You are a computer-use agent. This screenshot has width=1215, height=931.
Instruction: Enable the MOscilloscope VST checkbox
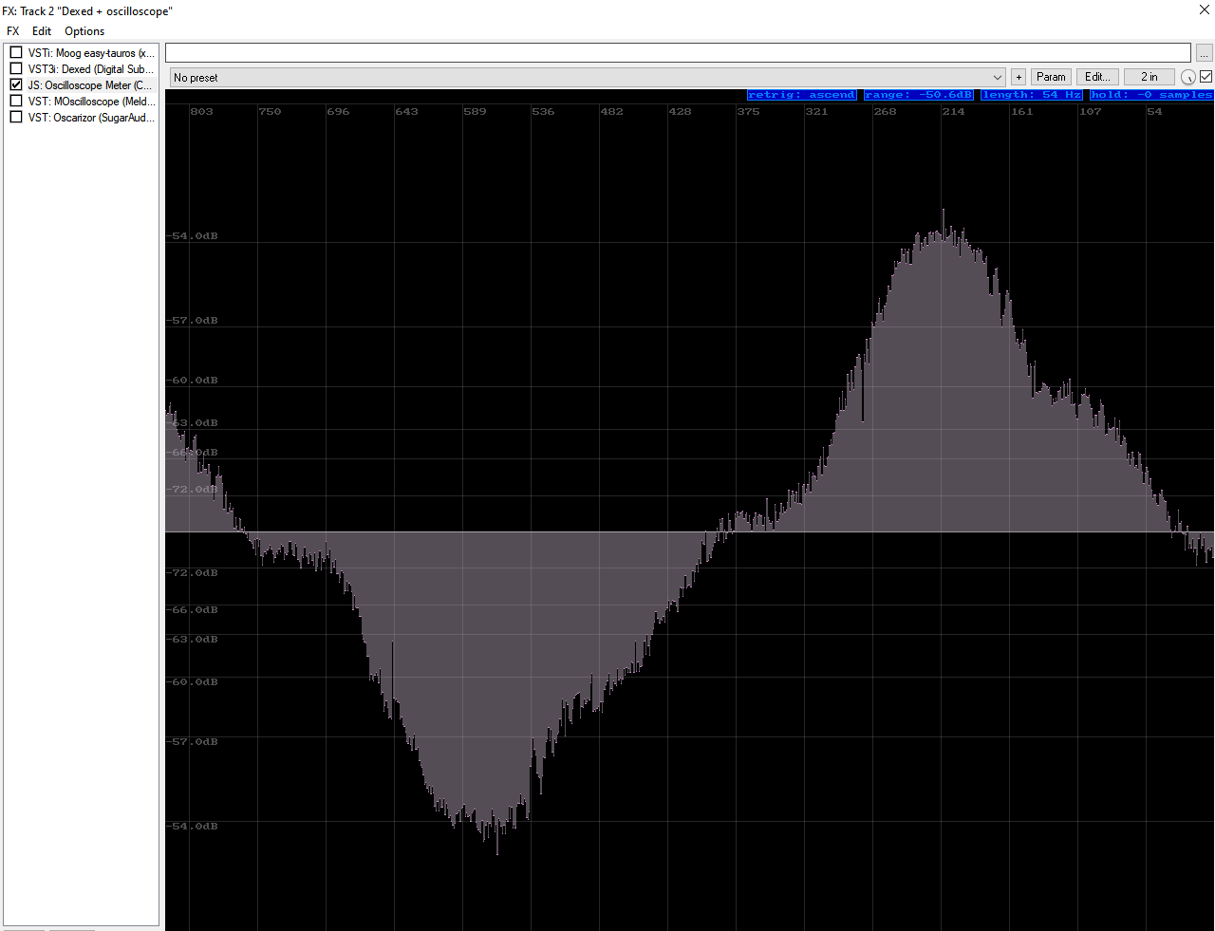pos(16,102)
